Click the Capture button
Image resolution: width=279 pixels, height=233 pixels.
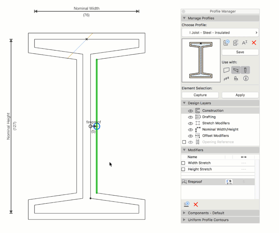[x=200, y=95]
